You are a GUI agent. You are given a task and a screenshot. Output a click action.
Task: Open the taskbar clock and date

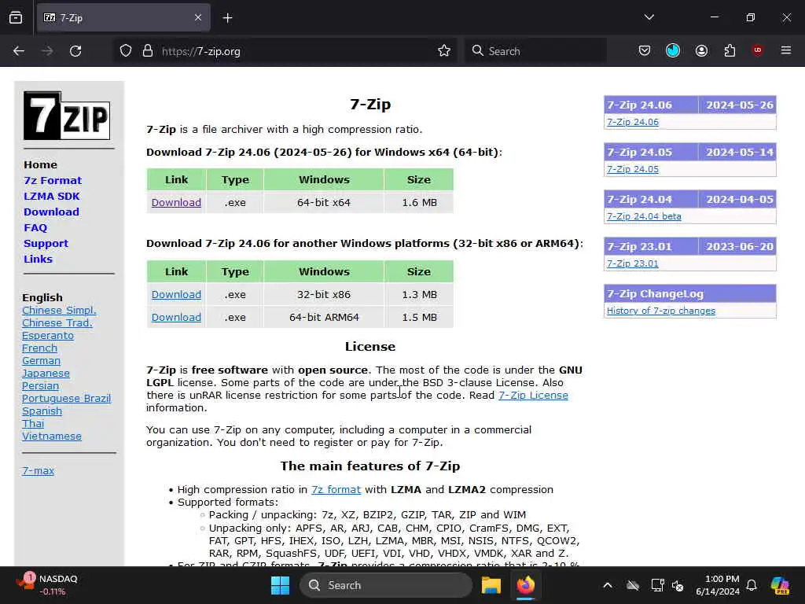(717, 585)
